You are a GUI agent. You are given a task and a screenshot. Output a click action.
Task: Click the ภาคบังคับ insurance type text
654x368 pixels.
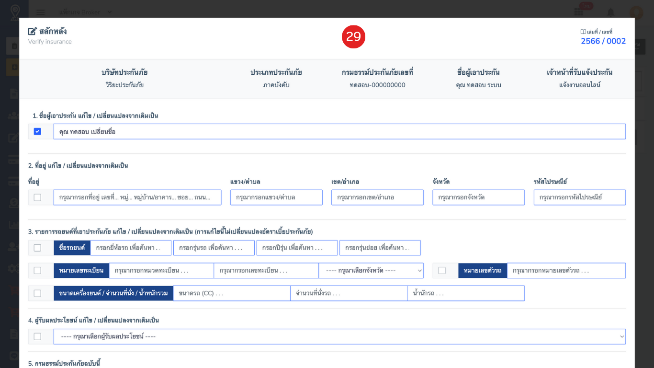pyautogui.click(x=276, y=85)
